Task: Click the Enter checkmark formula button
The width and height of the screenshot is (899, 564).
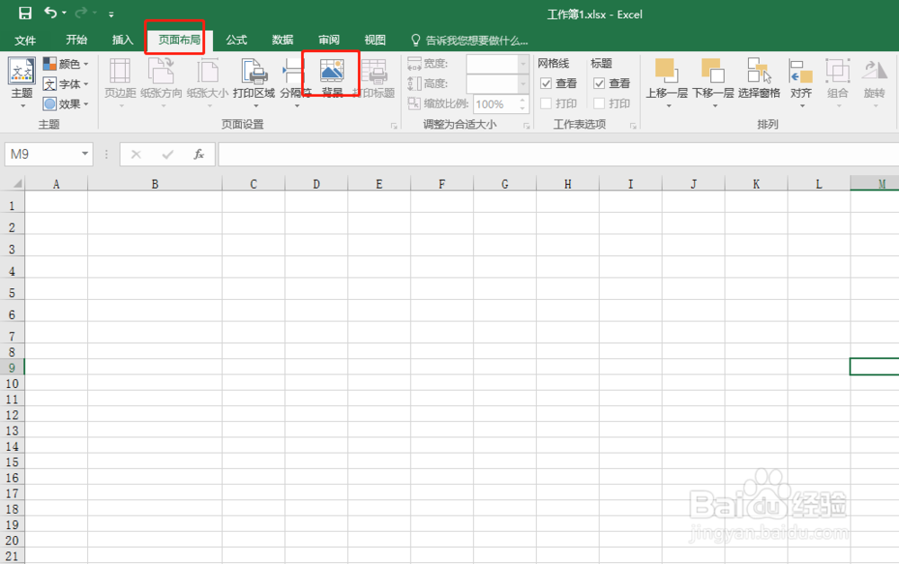Action: click(167, 154)
